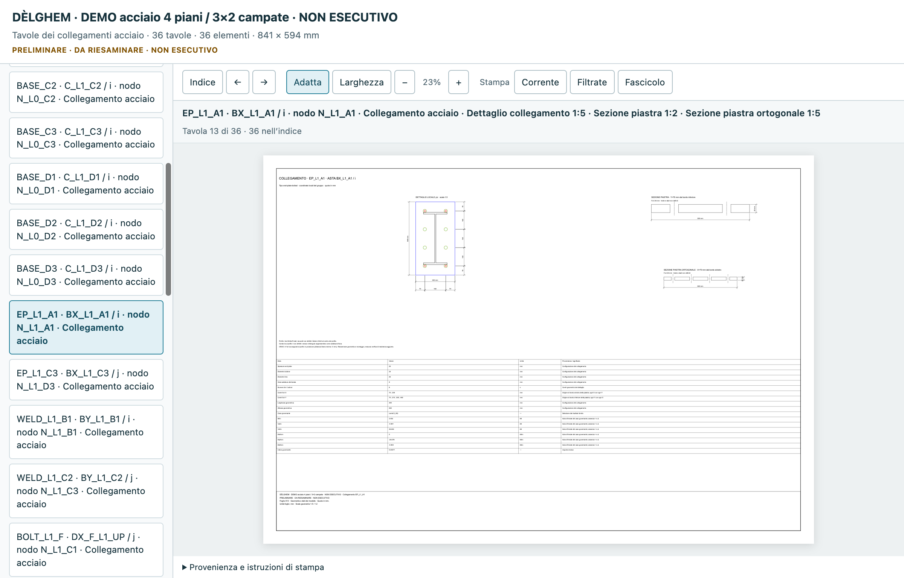Click the EP_L1_A1 sheet title above preview

[501, 113]
